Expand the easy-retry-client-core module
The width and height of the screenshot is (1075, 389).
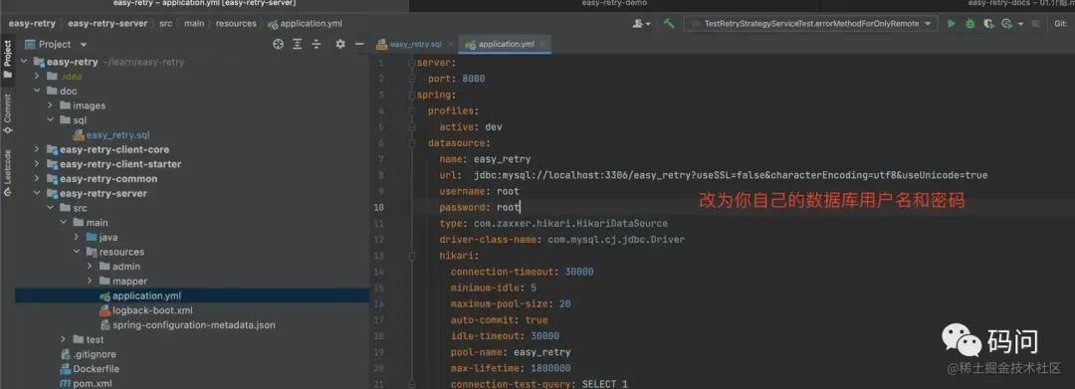(38, 149)
